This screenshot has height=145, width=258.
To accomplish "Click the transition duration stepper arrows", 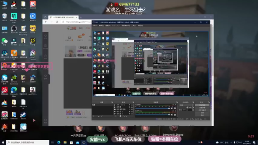I will pos(193,110).
